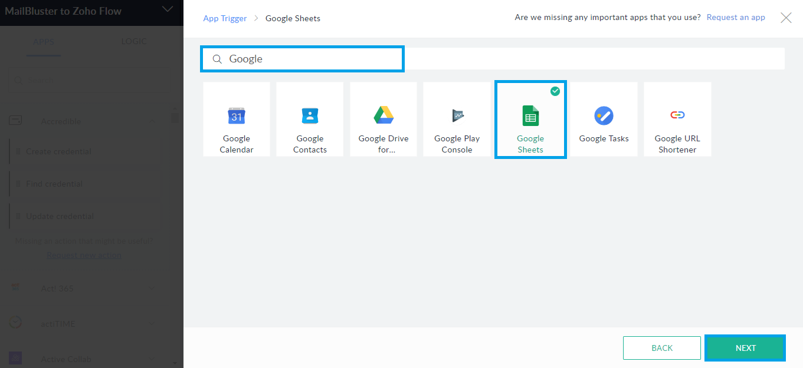Click the App Trigger breadcrumb link
Screen dimensions: 803x368
tap(225, 18)
